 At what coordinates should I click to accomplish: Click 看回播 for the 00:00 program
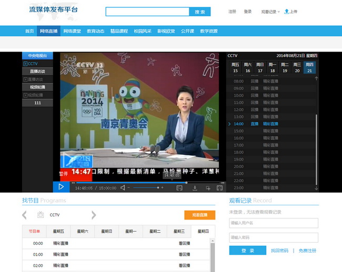coord(184,243)
